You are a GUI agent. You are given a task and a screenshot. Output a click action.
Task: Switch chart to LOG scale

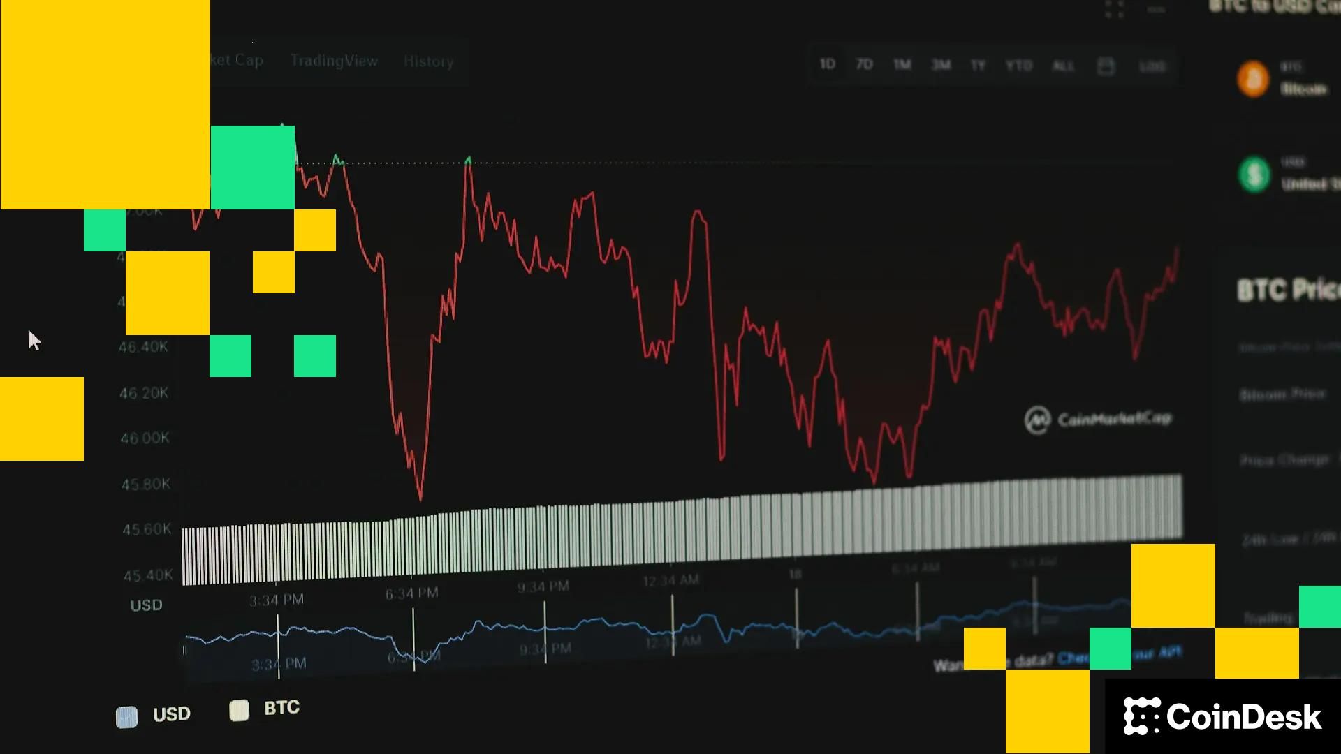(x=1154, y=66)
